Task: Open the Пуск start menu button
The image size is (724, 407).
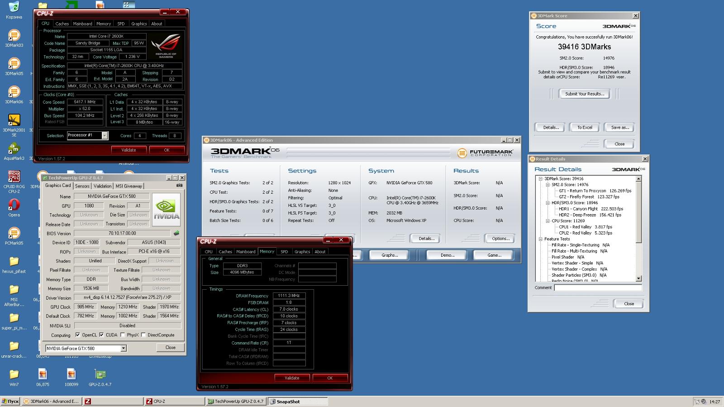Action: pyautogui.click(x=10, y=402)
